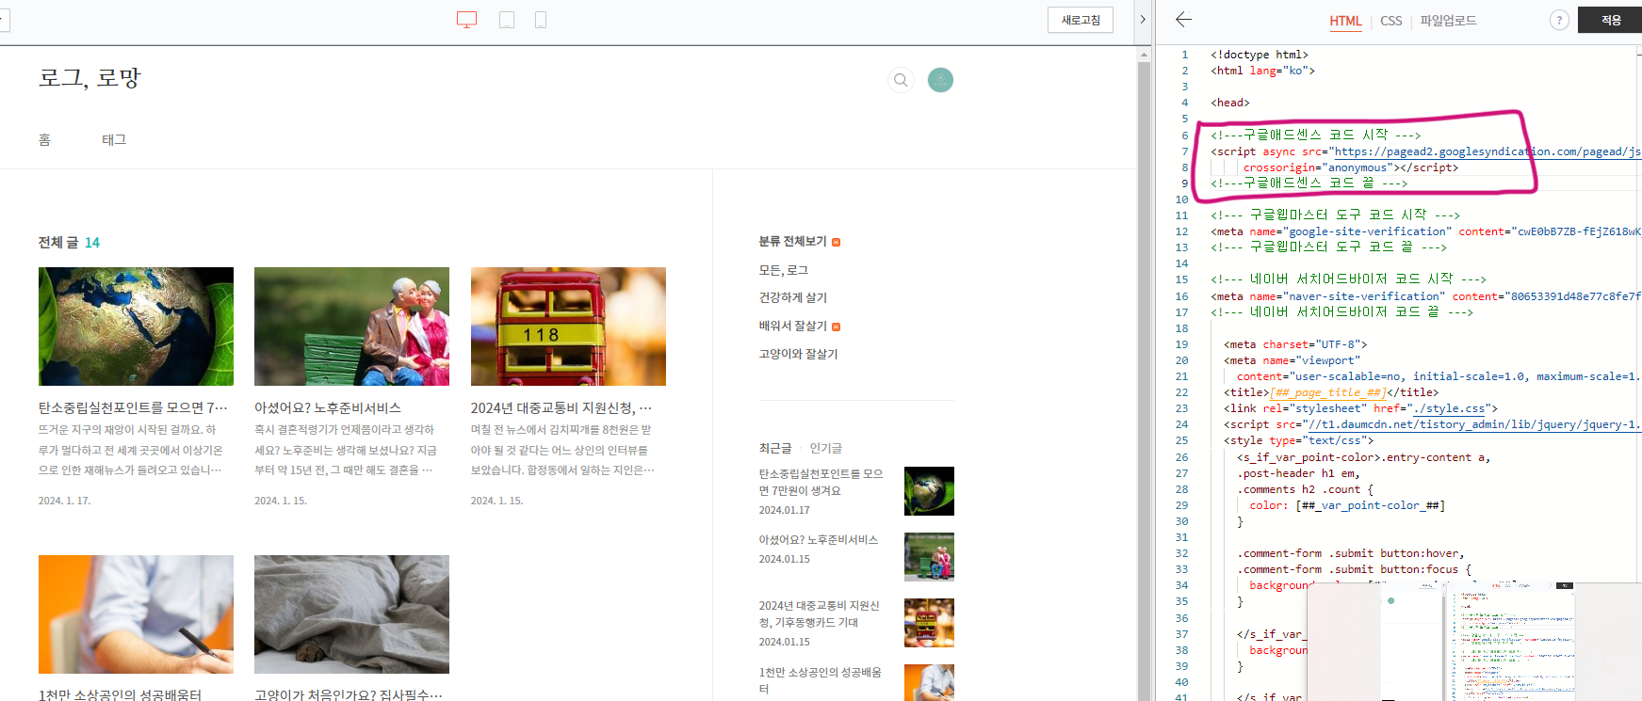The height and width of the screenshot is (701, 1642).
Task: Switch preview to desktop view icon
Action: 466,20
